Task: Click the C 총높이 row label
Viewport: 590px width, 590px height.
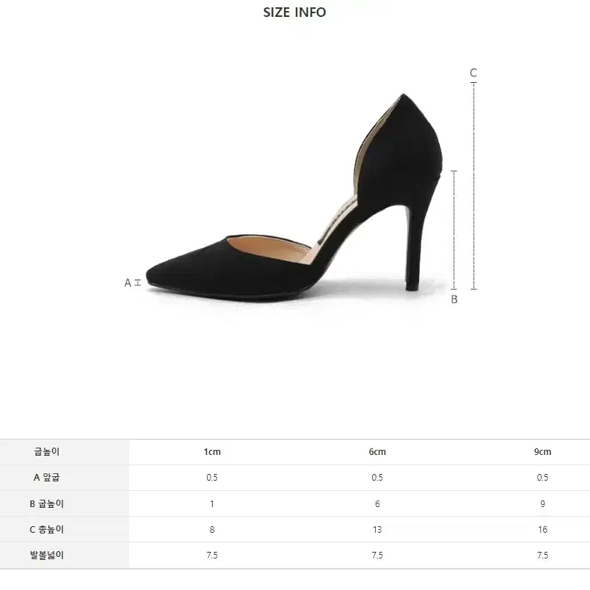Action: tap(47, 529)
